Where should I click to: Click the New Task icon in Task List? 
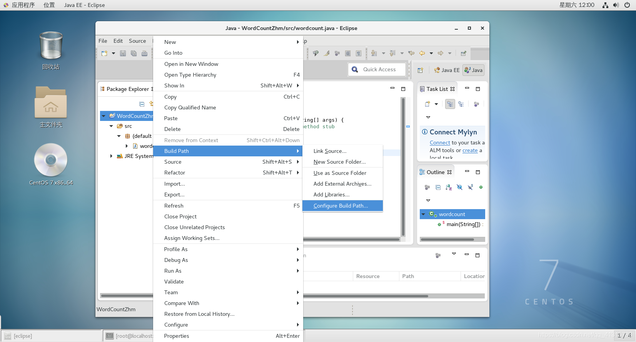[x=427, y=104]
